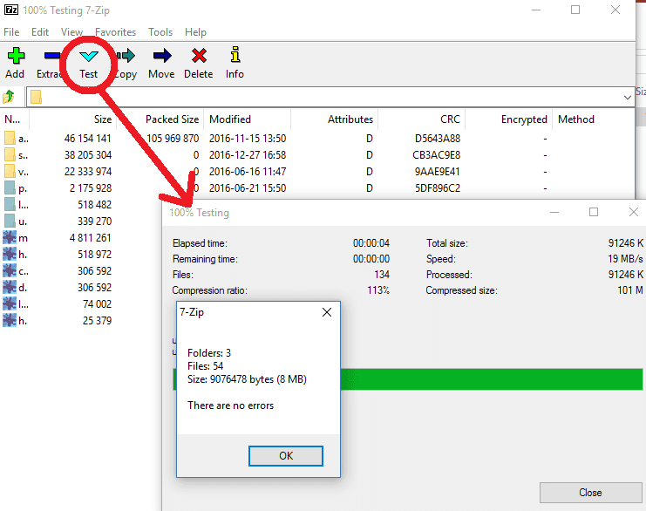Viewport: 646px width, 511px height.
Task: Click the Copy toolbar icon
Action: 126,55
